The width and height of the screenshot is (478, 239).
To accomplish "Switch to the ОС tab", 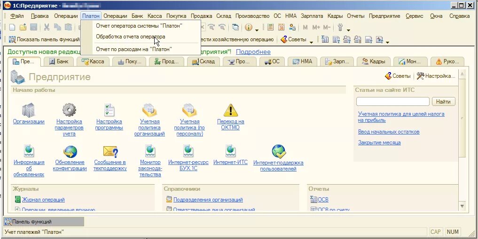I will pyautogui.click(x=272, y=61).
